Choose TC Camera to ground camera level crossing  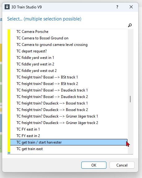pos(69,45)
